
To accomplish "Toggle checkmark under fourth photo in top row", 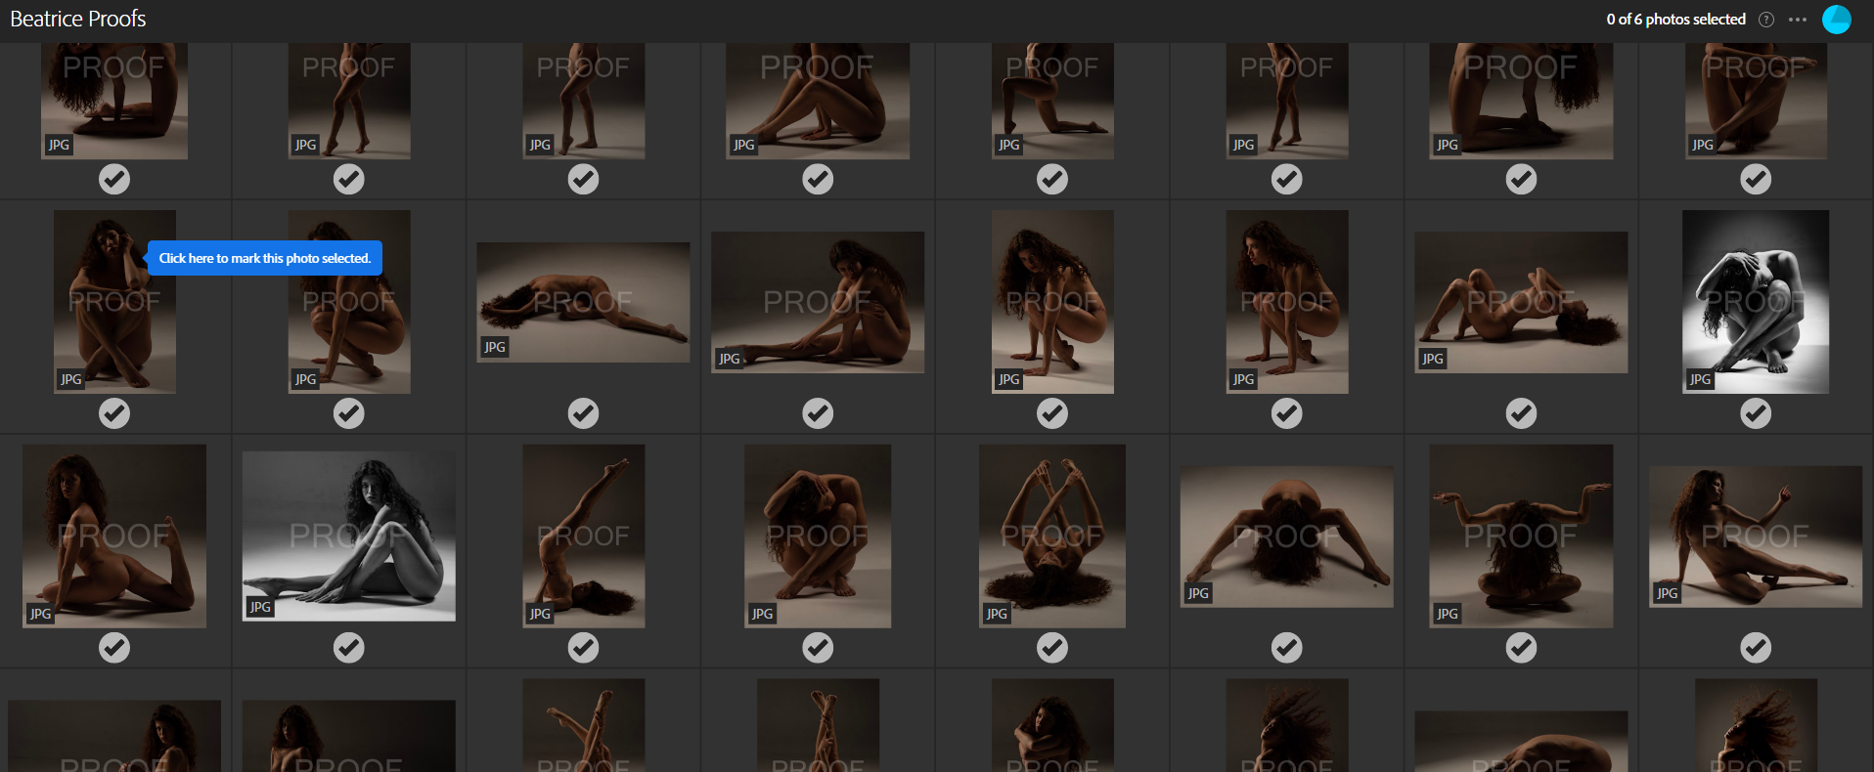I will (818, 179).
